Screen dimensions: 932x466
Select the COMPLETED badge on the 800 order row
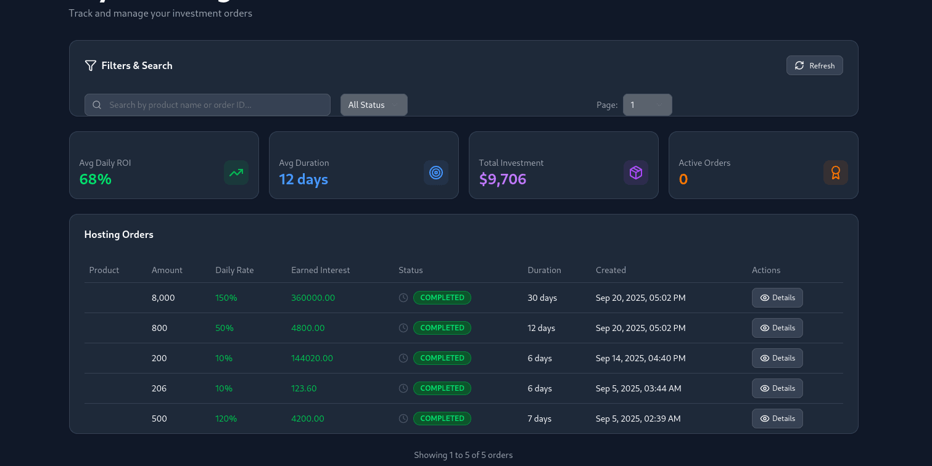point(442,327)
